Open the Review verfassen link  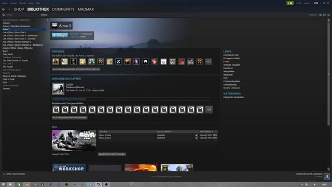pos(232,88)
